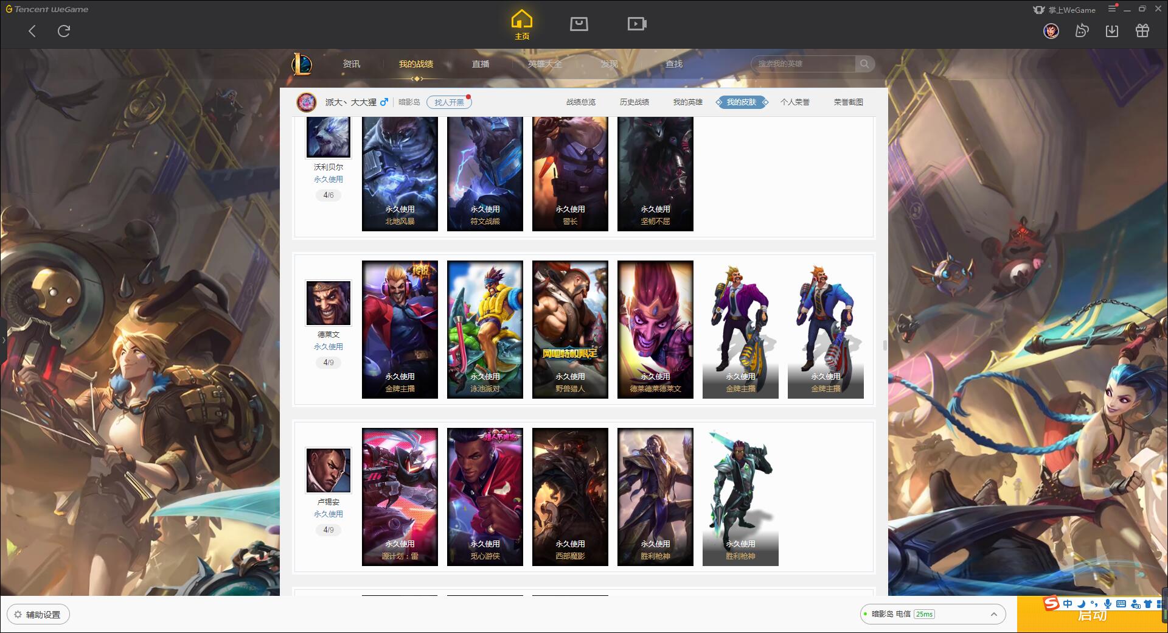Click the 掌上WeGame label

tap(1072, 10)
